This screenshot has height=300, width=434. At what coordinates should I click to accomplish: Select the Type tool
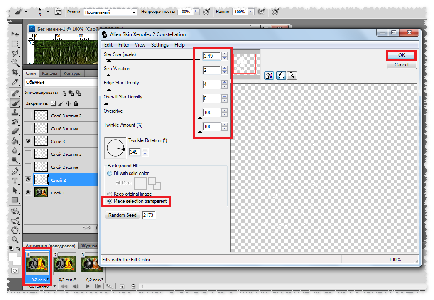[x=15, y=181]
